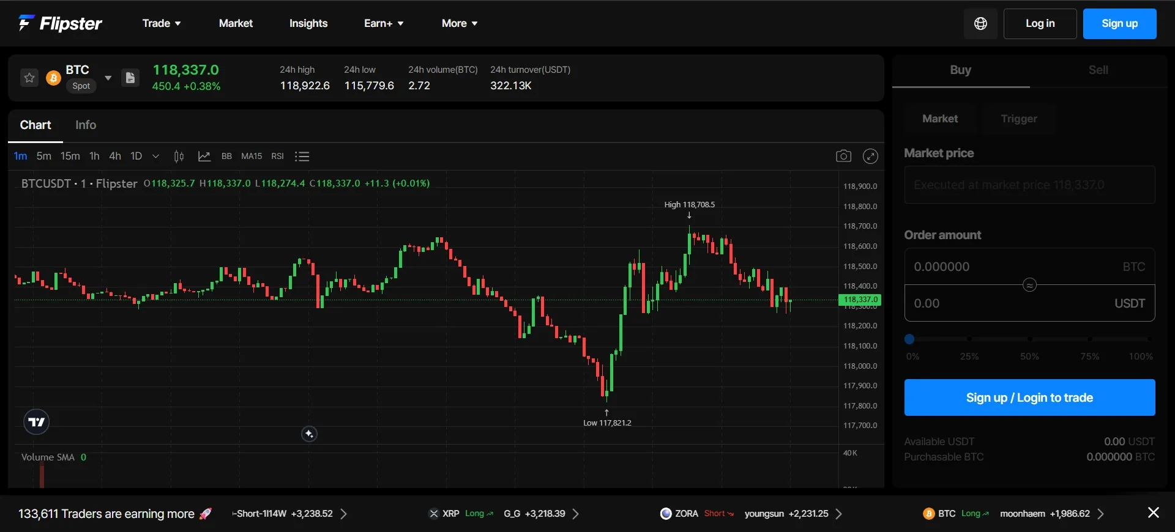The image size is (1175, 532).
Task: Select the Buy tab
Action: click(x=961, y=70)
